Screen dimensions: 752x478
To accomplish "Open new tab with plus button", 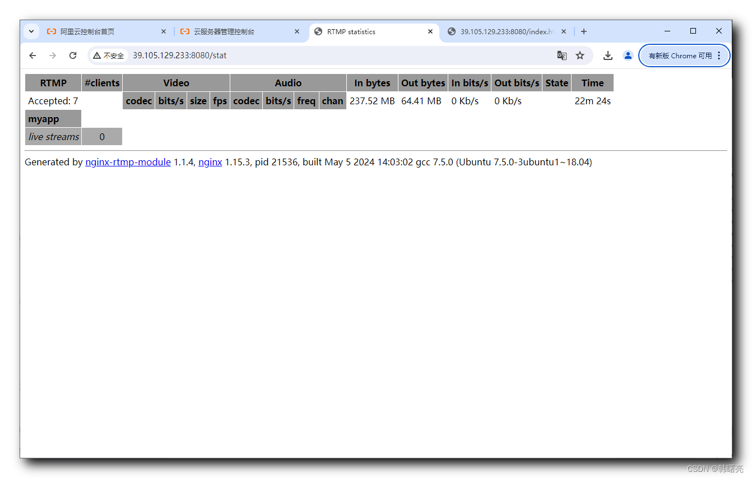I will pyautogui.click(x=584, y=31).
